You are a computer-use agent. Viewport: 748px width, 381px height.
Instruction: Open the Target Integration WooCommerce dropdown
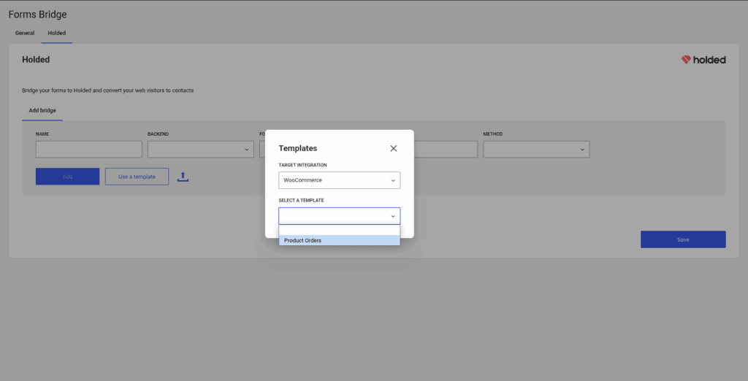(339, 180)
